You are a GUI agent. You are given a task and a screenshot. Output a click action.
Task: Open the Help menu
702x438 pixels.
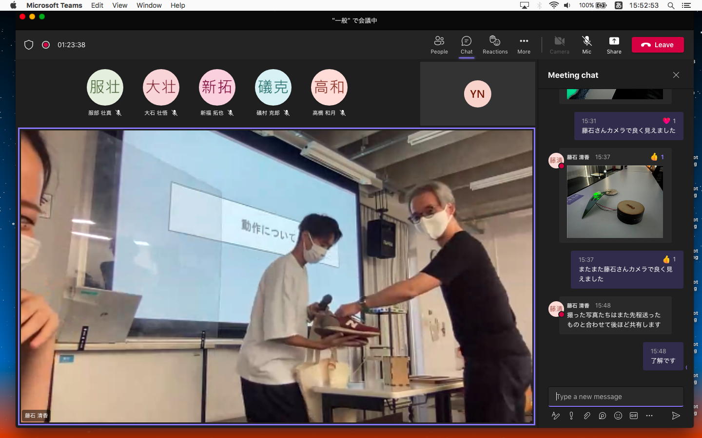click(177, 5)
